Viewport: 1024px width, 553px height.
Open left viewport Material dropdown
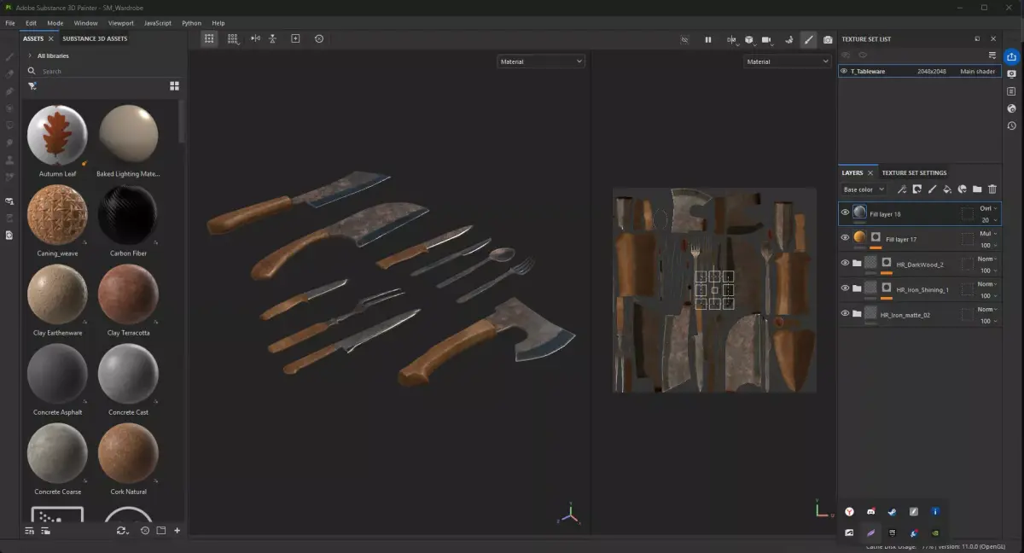coord(541,61)
